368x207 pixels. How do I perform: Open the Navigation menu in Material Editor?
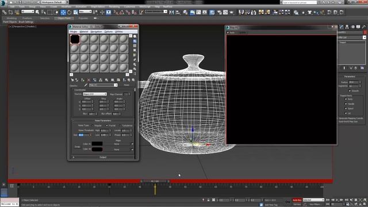pos(96,32)
